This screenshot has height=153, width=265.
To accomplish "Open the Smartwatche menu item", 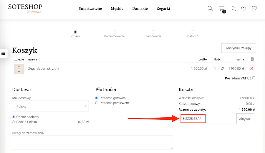I will point(90,9).
